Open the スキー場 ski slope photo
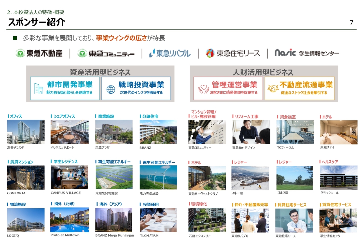This screenshot has width=362, height=251. (250, 178)
